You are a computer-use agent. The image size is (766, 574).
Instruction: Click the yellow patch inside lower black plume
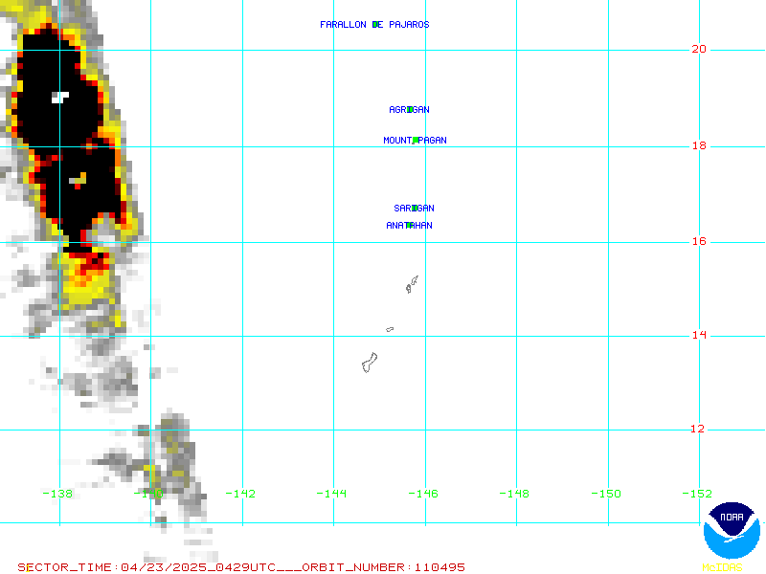coord(79,179)
